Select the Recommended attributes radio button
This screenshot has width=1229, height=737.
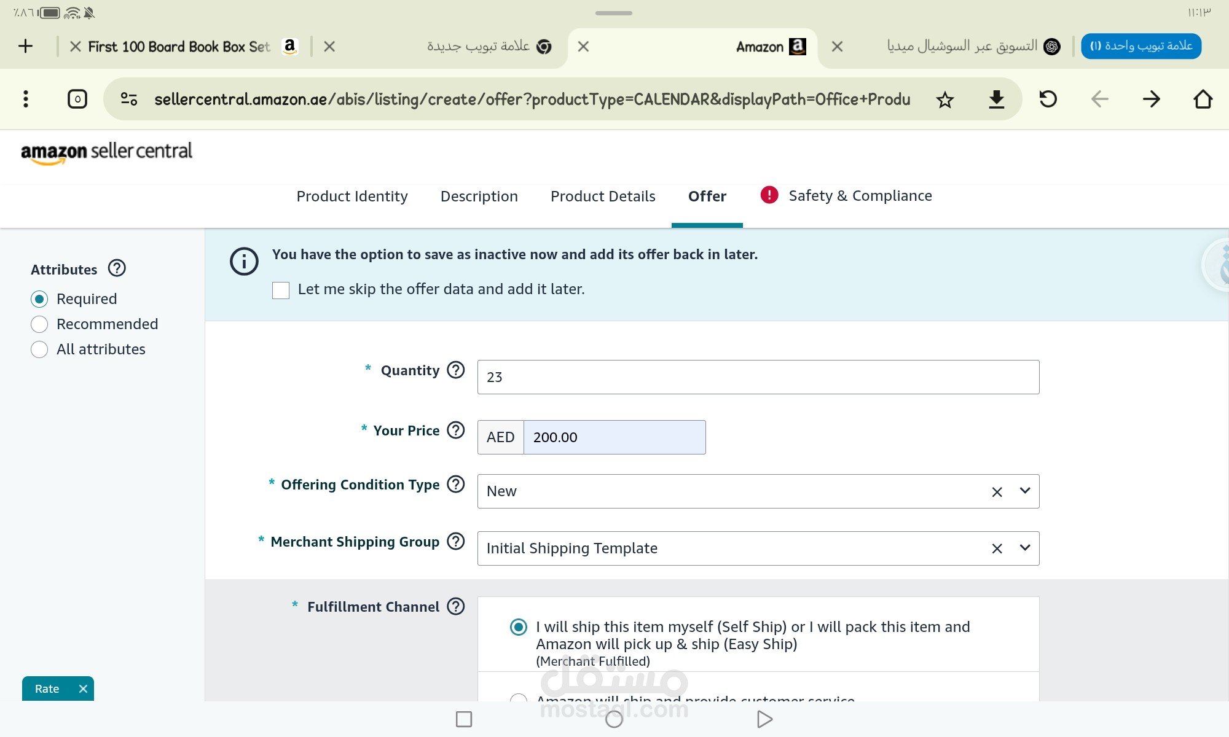pos(39,324)
